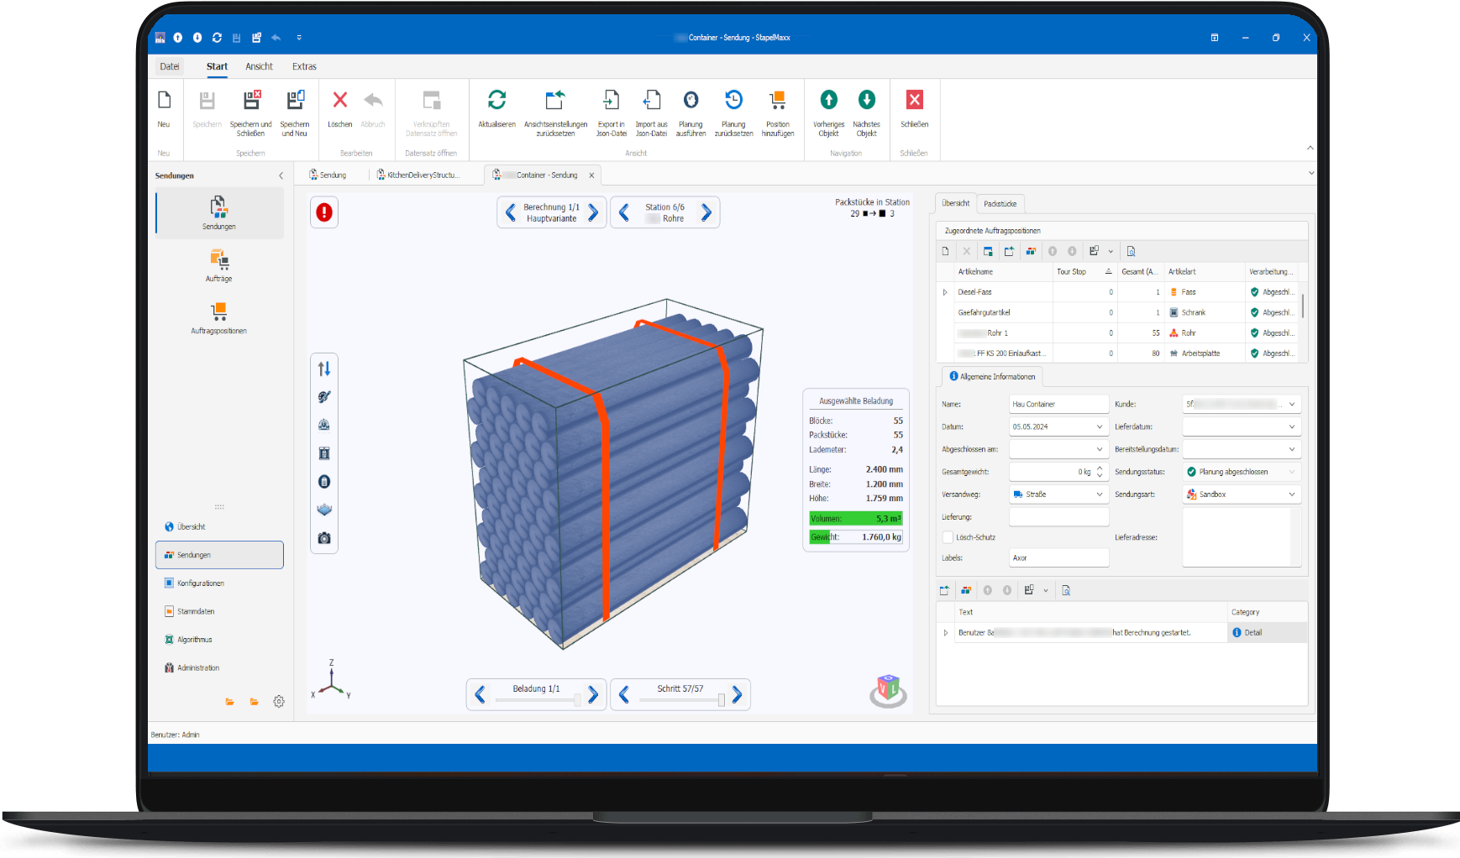Click the red warning icon in viewer
Screen dimensions: 1460x858
[x=324, y=212]
